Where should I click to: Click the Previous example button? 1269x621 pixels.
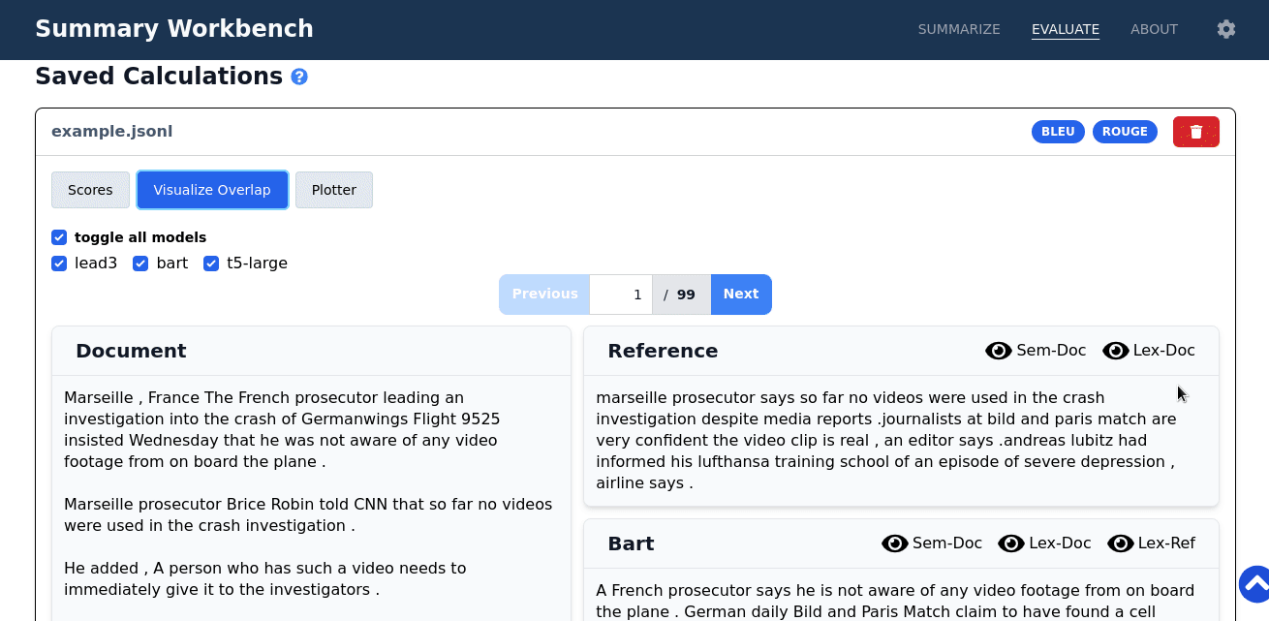click(544, 295)
